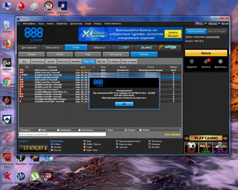Open the Ultima Poker desktop icon
The height and width of the screenshot is (190, 238).
coord(21,177)
